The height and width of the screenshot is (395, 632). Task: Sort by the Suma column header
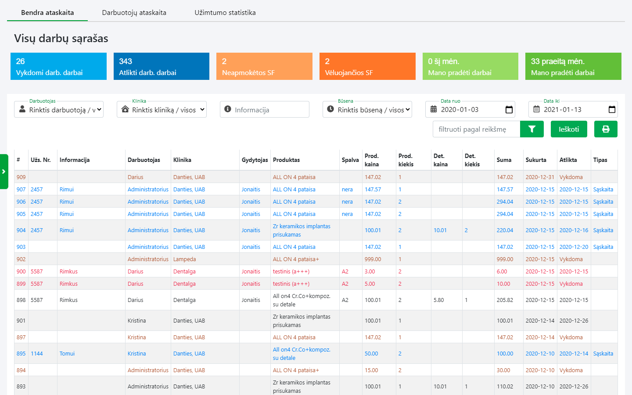click(504, 160)
